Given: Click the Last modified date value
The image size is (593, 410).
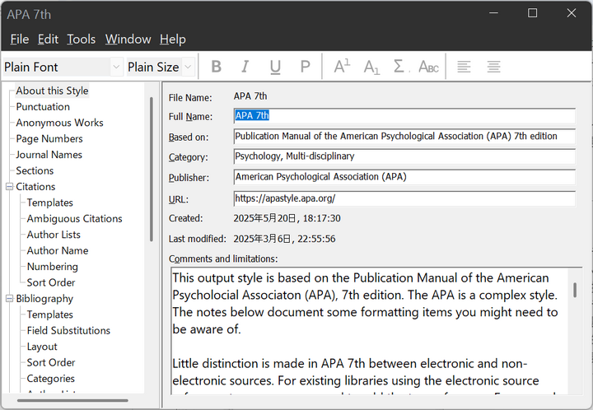Looking at the screenshot, I should pyautogui.click(x=284, y=239).
